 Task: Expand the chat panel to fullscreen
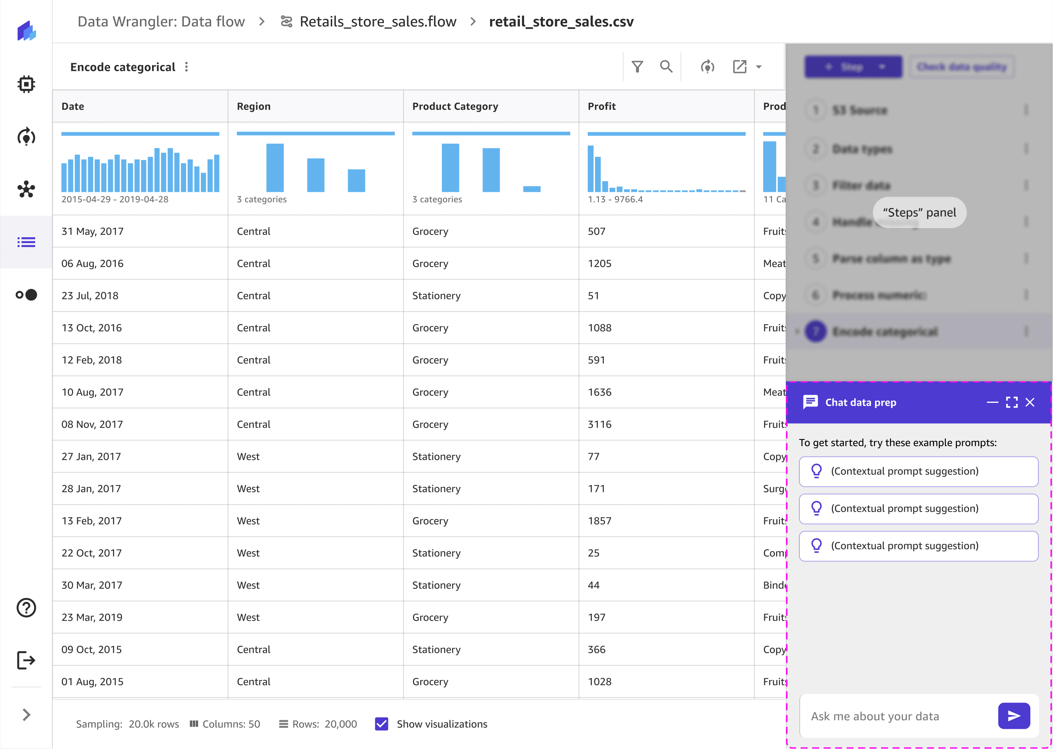point(1011,402)
